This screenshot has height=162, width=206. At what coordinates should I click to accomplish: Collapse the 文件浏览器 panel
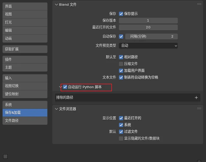click(56, 109)
